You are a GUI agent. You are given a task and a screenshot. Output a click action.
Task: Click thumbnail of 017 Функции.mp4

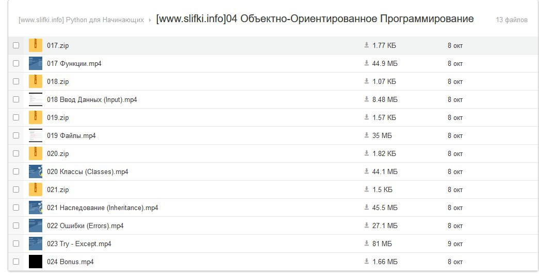pos(36,63)
